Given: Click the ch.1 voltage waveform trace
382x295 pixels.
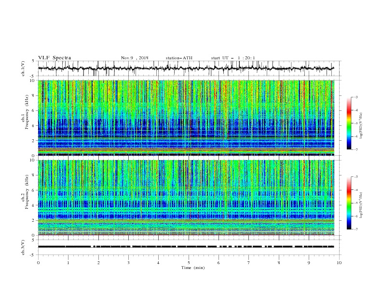Looking at the screenshot, I should coord(186,68).
